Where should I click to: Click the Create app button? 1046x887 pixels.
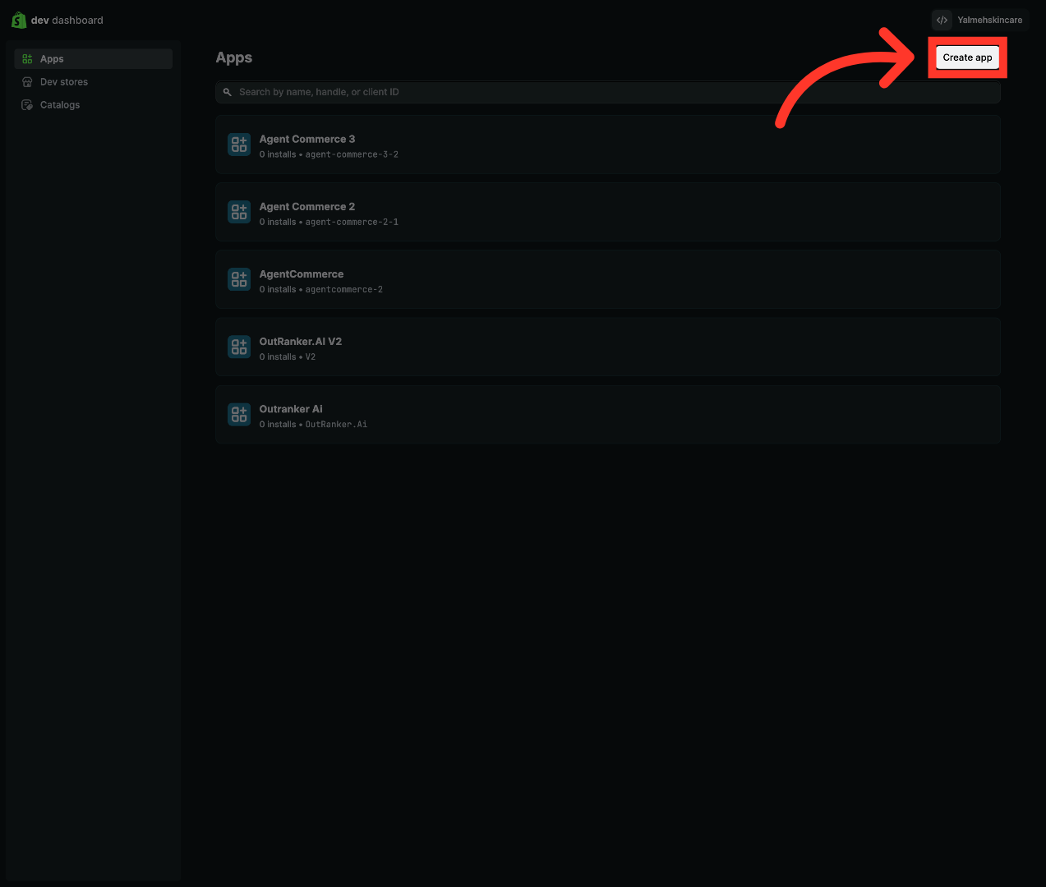967,57
